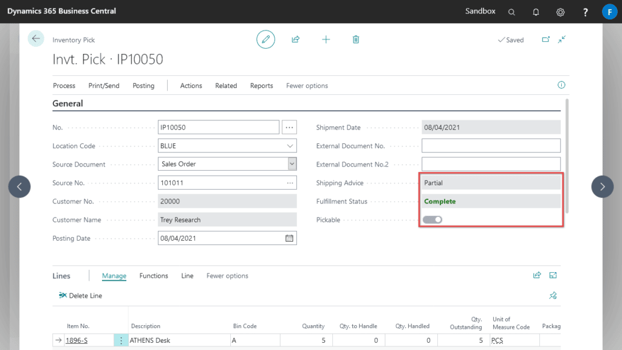Click the plus icon to create new
This screenshot has height=350, width=622.
coord(326,39)
